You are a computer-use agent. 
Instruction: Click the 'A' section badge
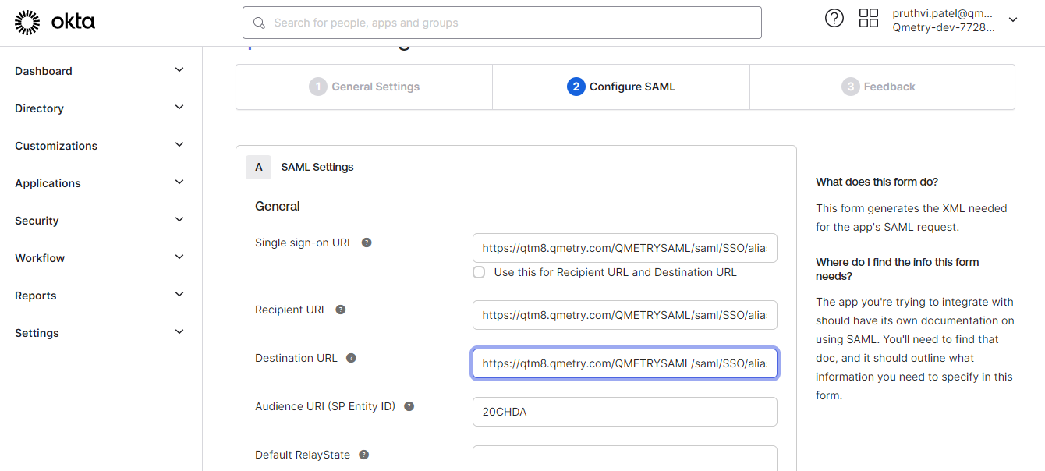pos(258,167)
